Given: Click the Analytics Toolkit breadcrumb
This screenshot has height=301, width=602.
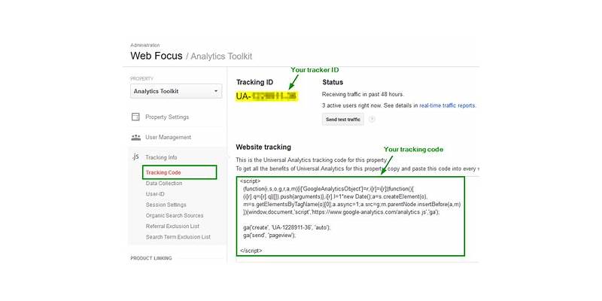Looking at the screenshot, I should point(221,56).
